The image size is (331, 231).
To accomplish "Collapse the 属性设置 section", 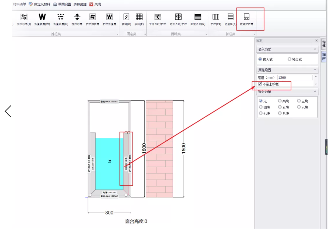I will pyautogui.click(x=315, y=70).
